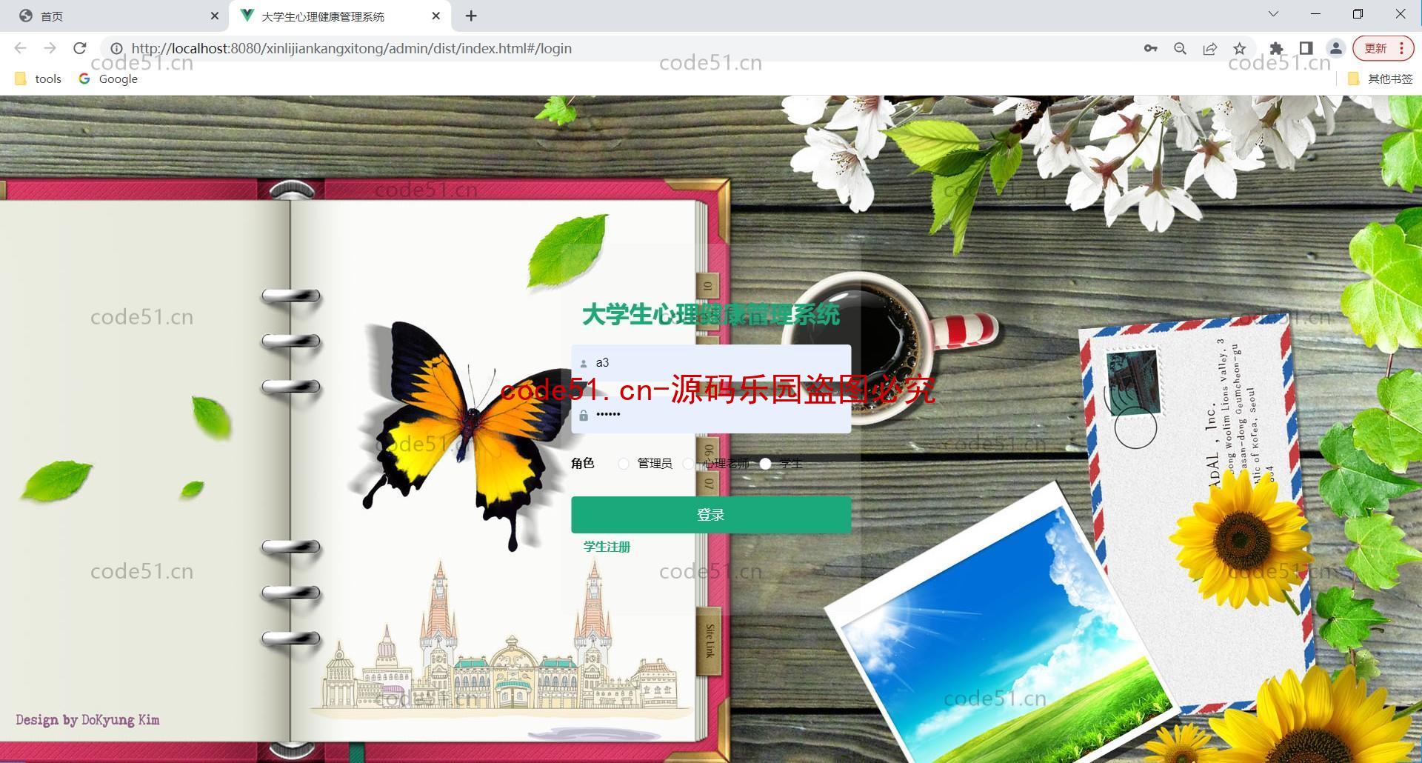Screen dimensions: 1422x763
Task: Open a new browser tab
Action: [x=471, y=16]
